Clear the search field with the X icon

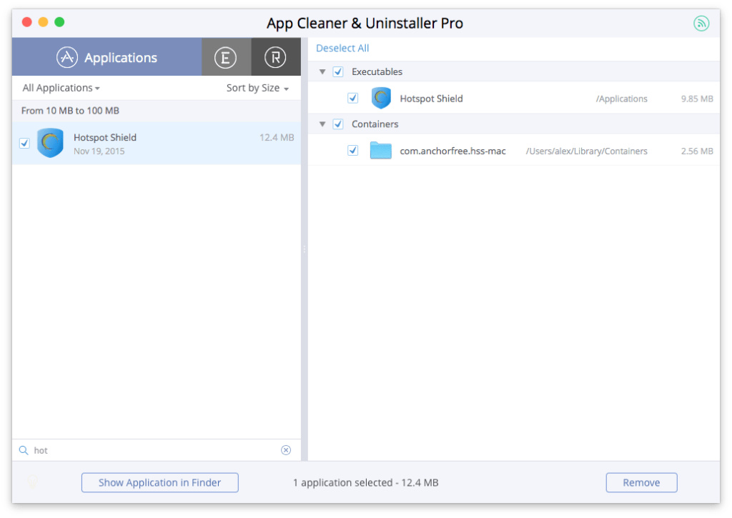[286, 450]
